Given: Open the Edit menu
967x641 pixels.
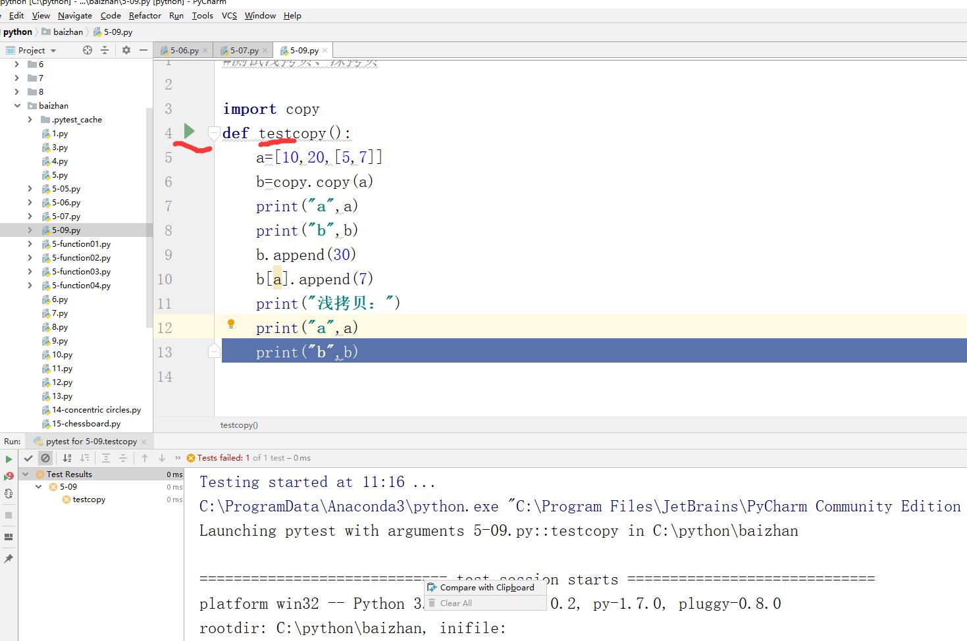Looking at the screenshot, I should coord(16,15).
